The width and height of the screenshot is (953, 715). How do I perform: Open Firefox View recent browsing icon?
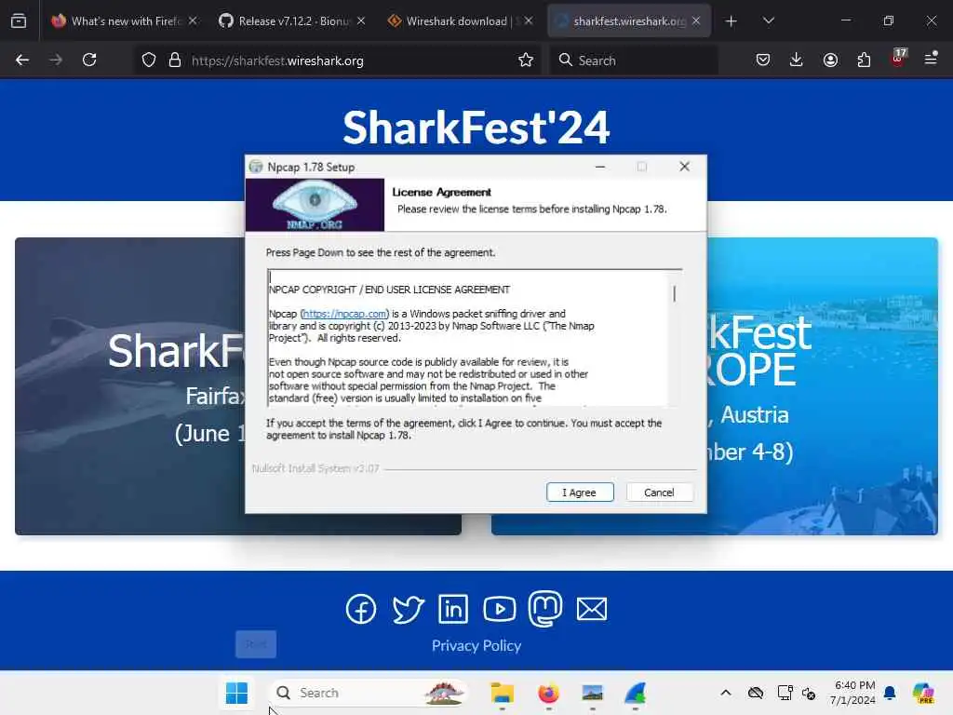click(19, 20)
